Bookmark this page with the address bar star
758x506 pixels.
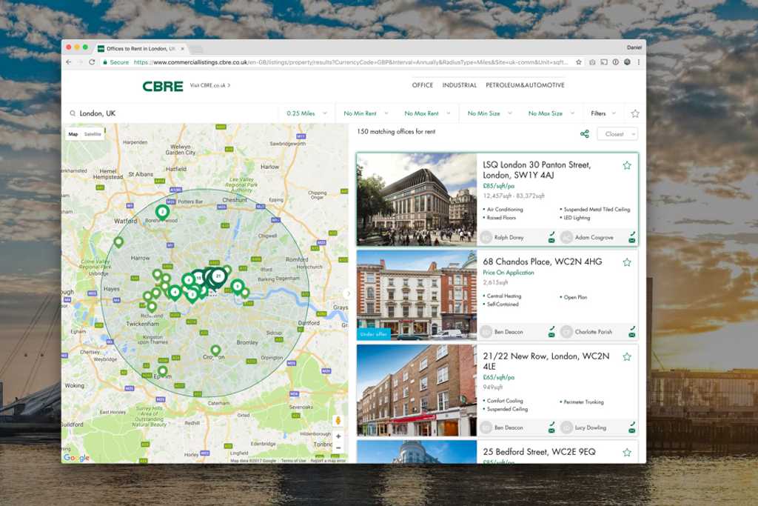pos(578,62)
